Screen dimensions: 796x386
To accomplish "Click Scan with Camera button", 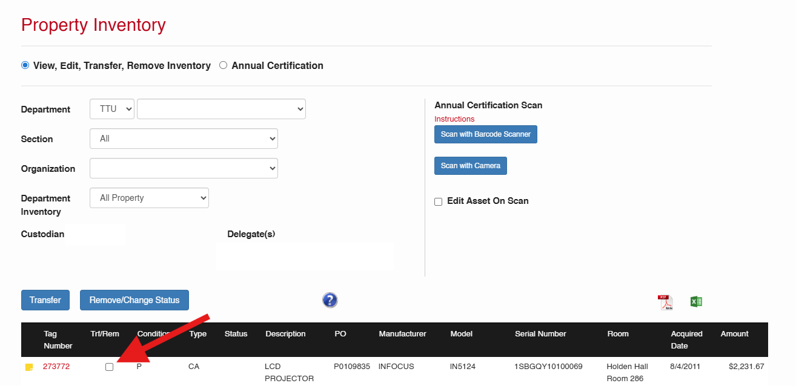I will tap(470, 166).
